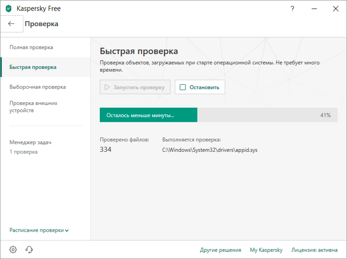Viewport: 347px width, 259px height.
Task: Open settings via the gear icon
Action: coord(13,249)
